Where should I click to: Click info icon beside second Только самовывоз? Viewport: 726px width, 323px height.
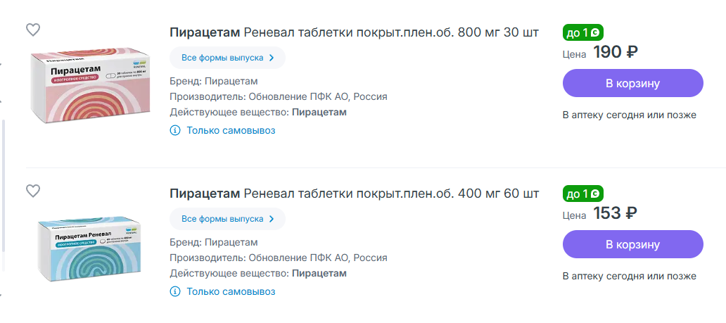pos(175,291)
